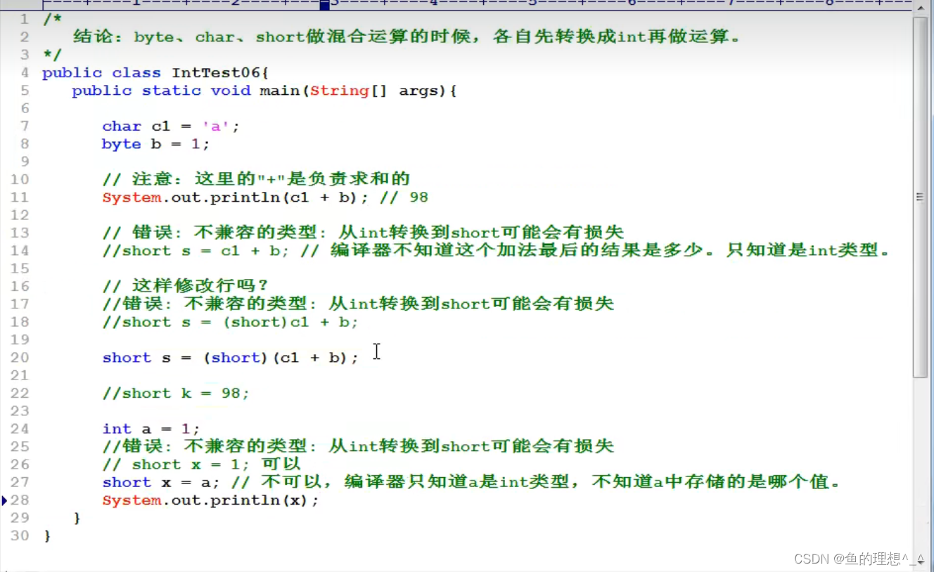
Task: Click the cursor I-beam after (c1 + b)
Action: tap(376, 352)
